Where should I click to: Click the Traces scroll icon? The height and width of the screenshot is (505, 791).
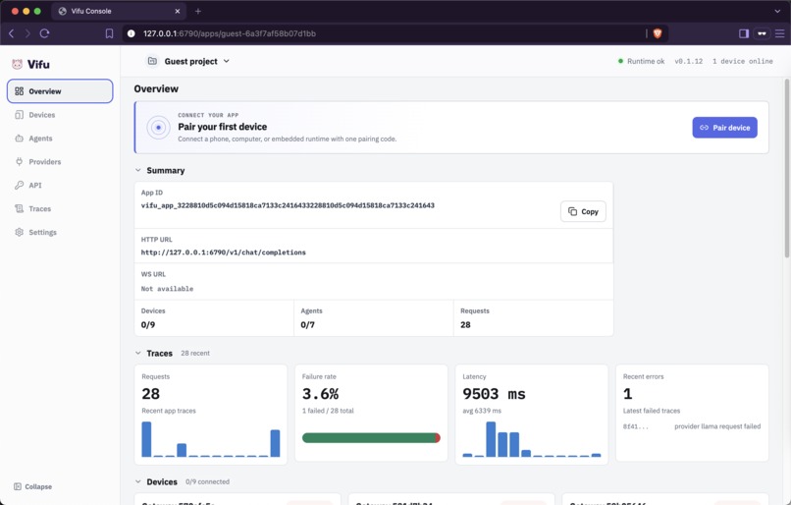[x=20, y=208]
